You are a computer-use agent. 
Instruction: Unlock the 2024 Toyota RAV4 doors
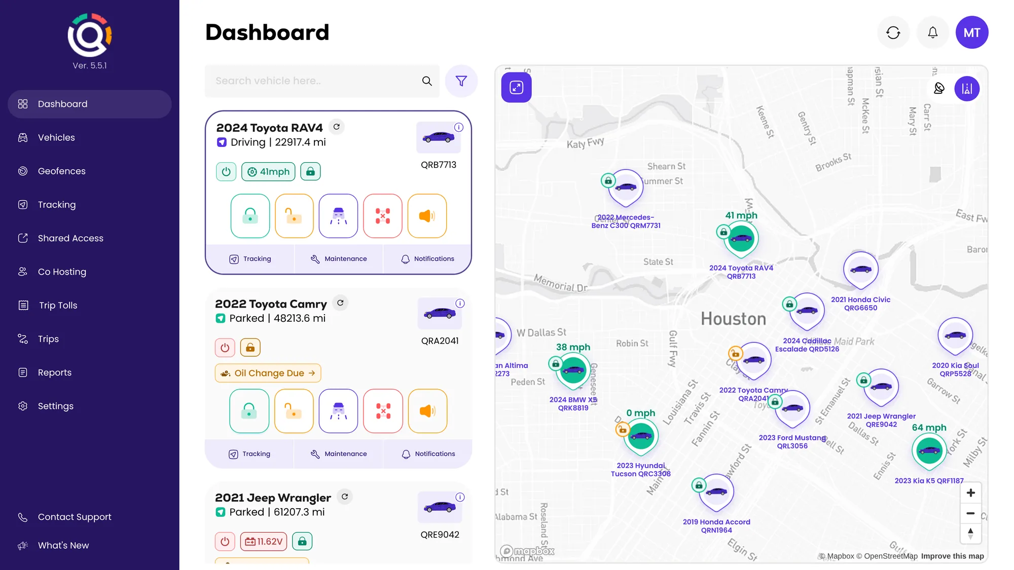[x=294, y=216]
